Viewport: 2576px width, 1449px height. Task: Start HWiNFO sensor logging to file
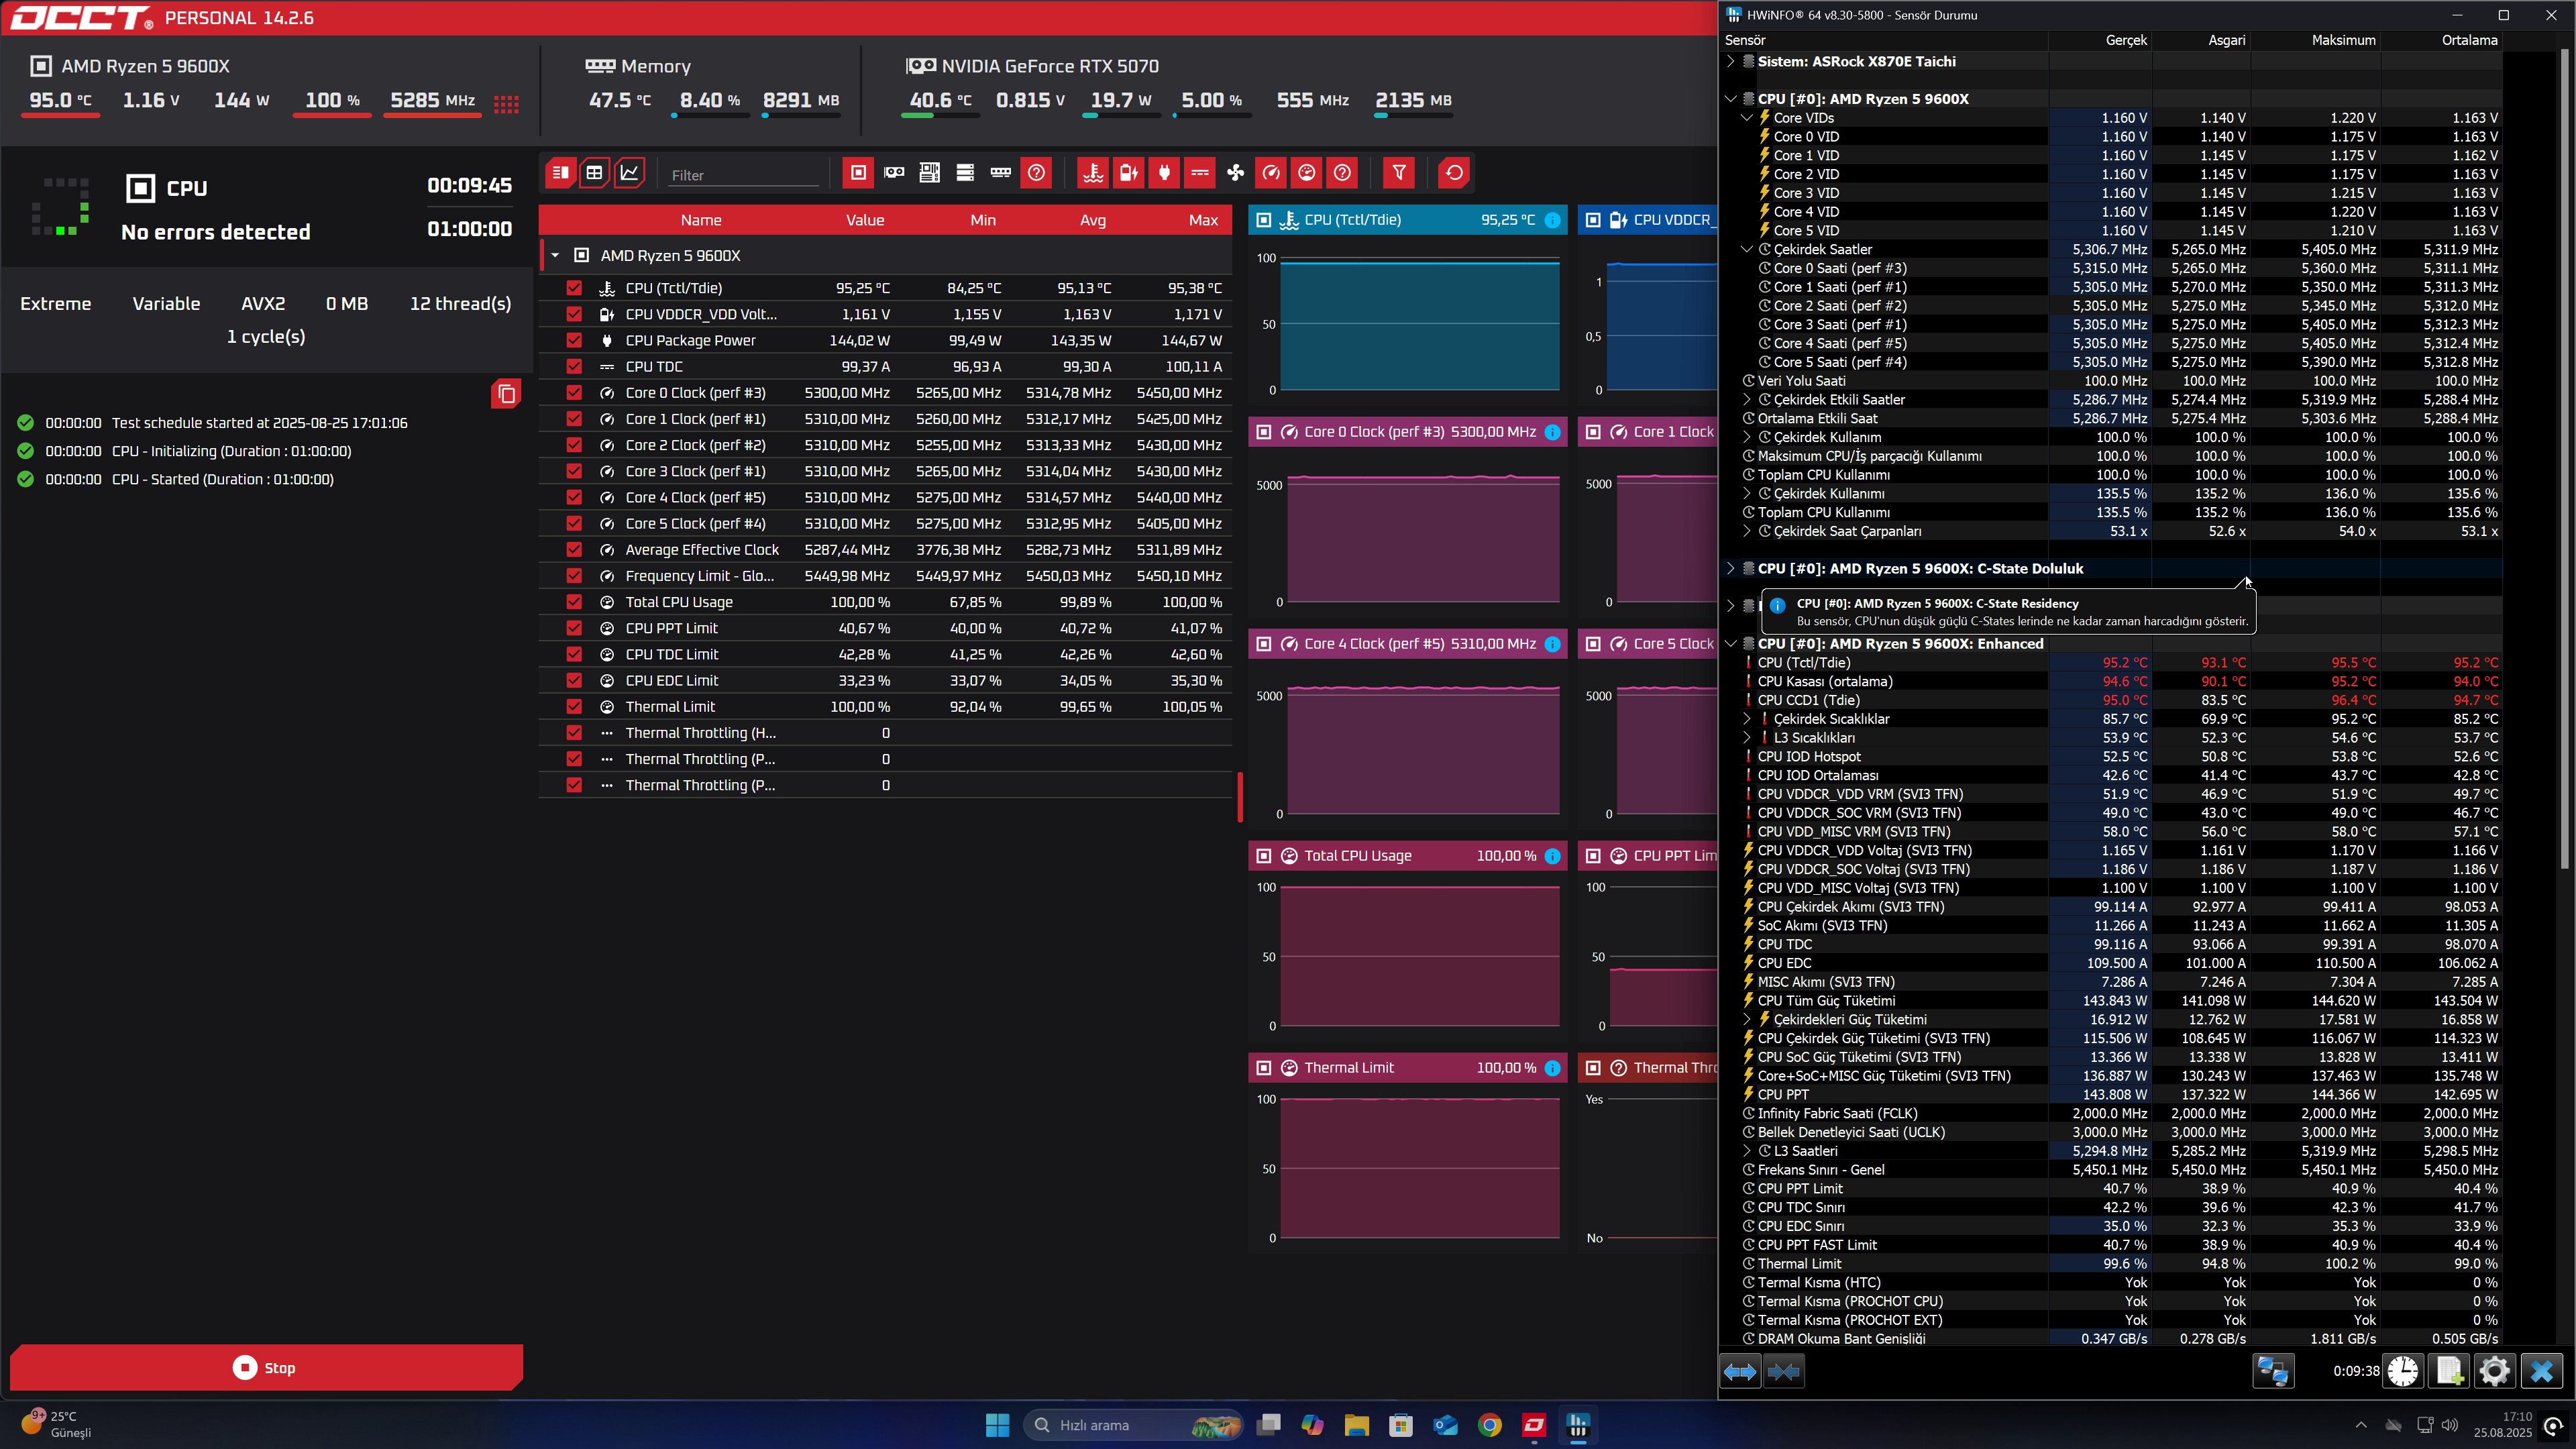click(2449, 1371)
